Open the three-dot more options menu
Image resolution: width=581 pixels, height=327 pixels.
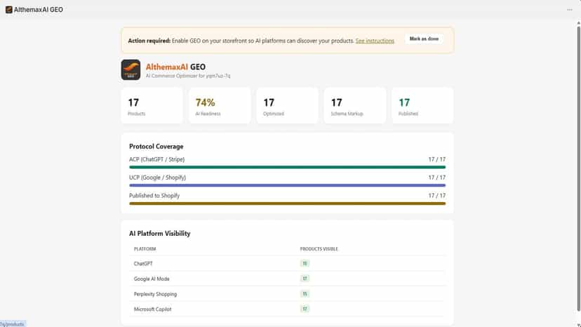(570, 10)
